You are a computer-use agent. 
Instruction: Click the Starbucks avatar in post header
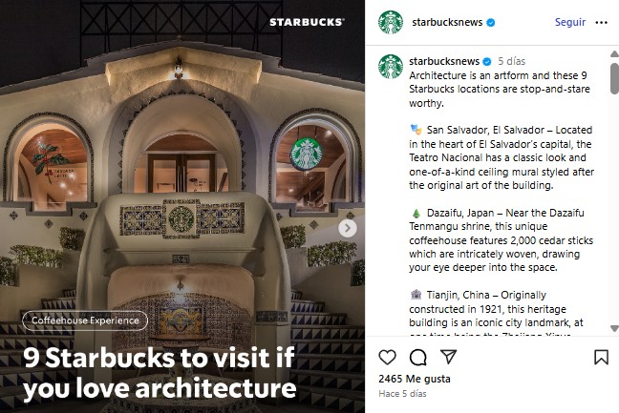click(x=391, y=22)
